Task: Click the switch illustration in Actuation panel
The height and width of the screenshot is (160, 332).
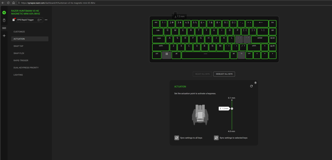Action: click(200, 116)
